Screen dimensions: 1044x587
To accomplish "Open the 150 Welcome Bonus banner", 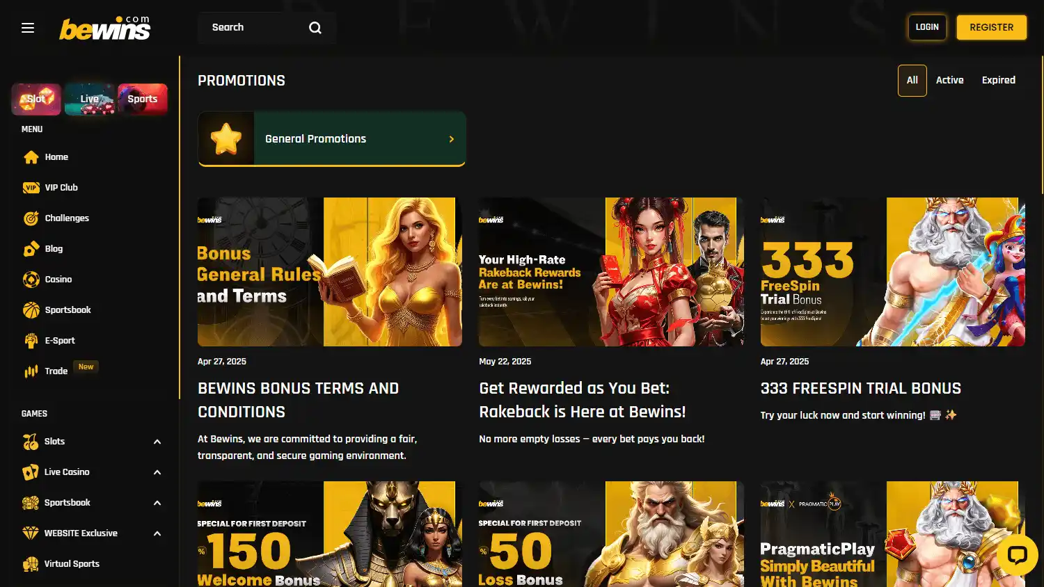I will pyautogui.click(x=330, y=534).
